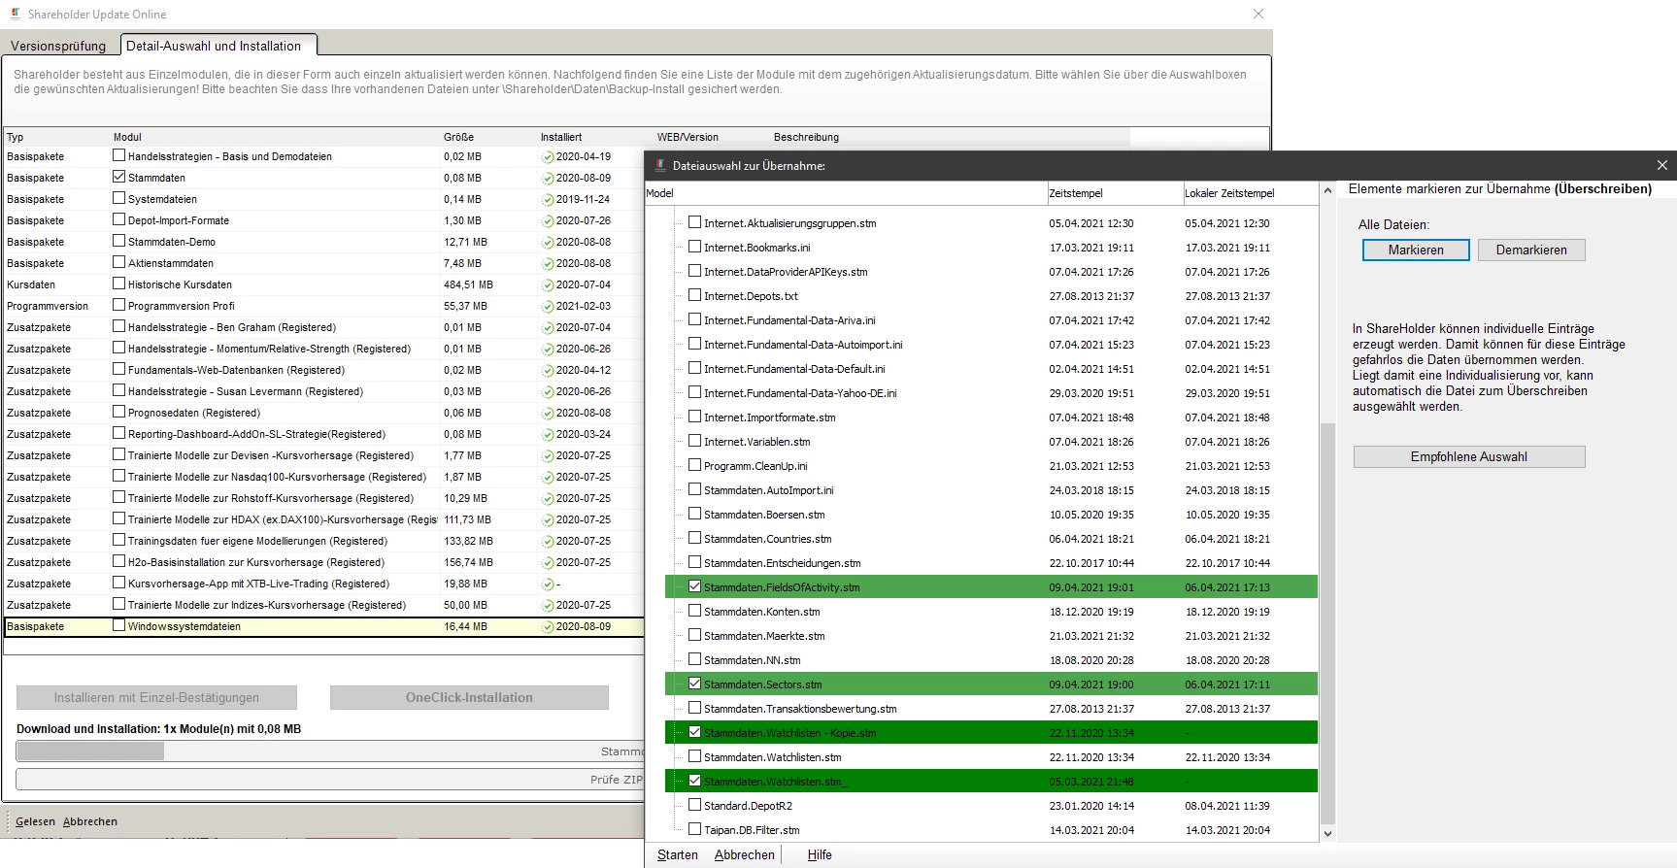Uncheck Stammdaten.FieldsOfActivity.stm
1677x868 pixels.
pos(694,586)
